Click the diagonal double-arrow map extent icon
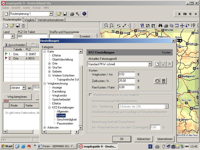The width and height of the screenshot is (200, 150). click(124, 26)
